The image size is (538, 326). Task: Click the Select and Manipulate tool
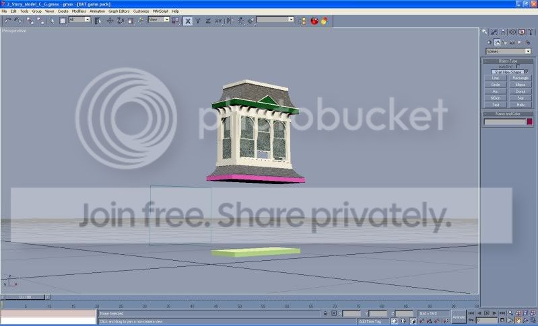tap(141, 21)
